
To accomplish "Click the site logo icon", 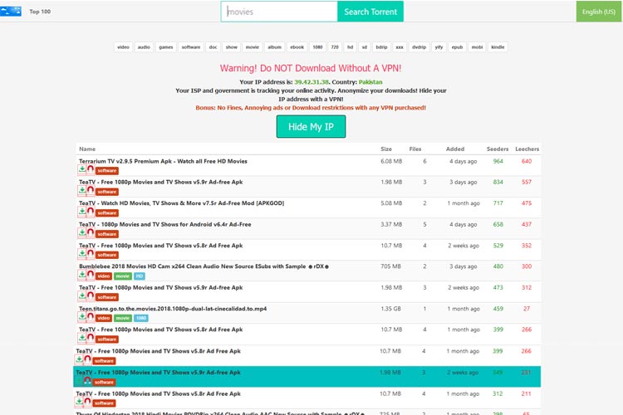I will 11,11.
